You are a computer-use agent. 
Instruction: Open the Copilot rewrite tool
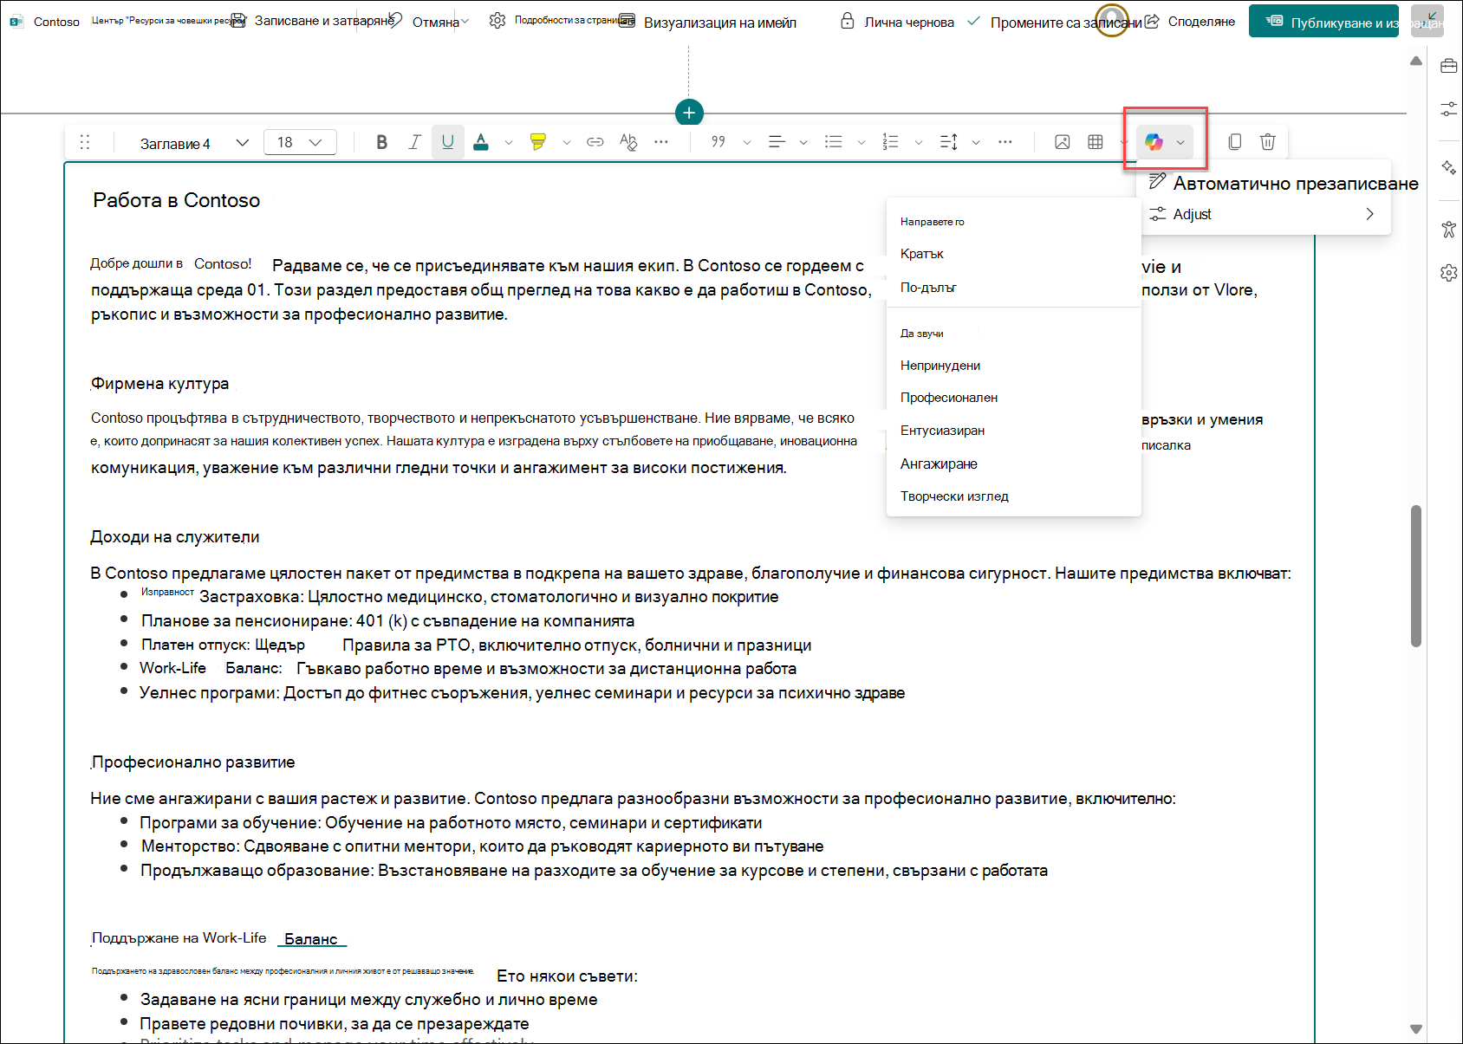click(x=1153, y=142)
